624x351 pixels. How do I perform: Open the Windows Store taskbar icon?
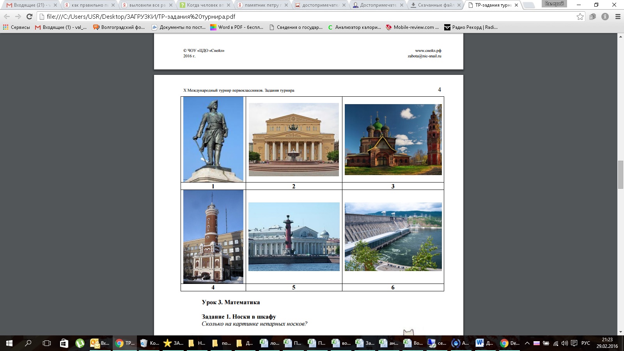[64, 343]
